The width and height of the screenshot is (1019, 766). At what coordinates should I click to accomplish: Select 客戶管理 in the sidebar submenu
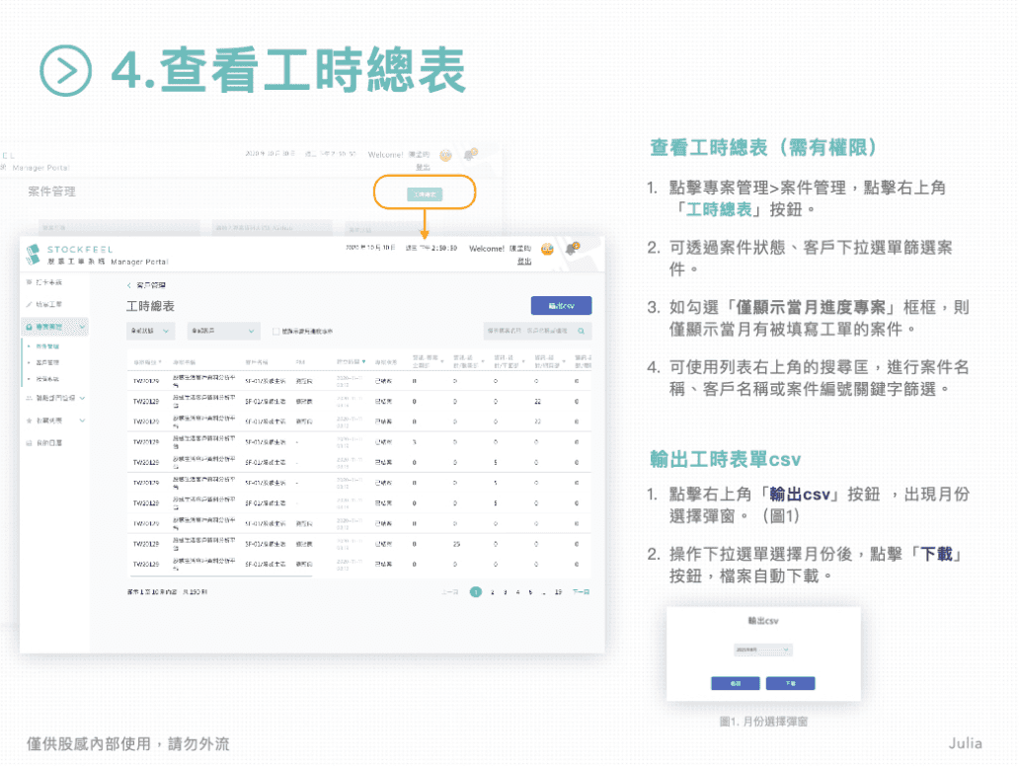(x=46, y=362)
